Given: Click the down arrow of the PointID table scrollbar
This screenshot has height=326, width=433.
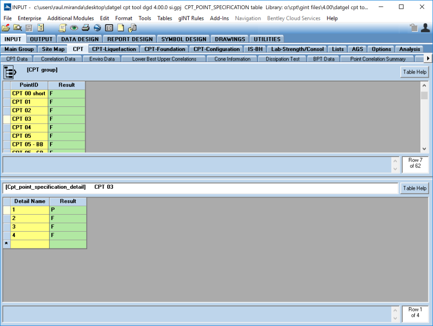Looking at the screenshot, I should 424,149.
